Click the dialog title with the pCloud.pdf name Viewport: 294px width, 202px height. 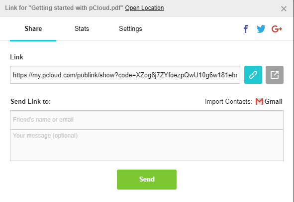(x=64, y=8)
